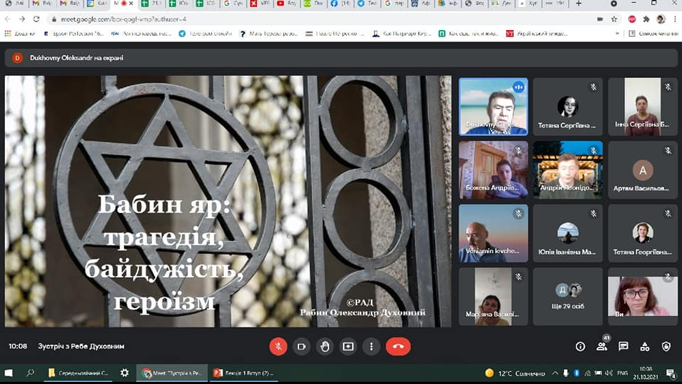Open meeting details info icon

coord(580,346)
